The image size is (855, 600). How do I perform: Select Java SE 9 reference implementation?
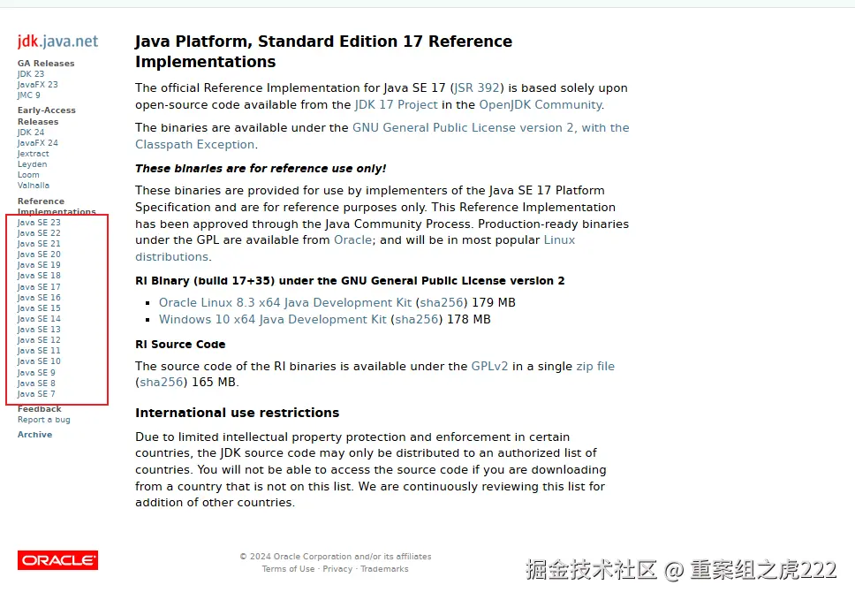(36, 373)
